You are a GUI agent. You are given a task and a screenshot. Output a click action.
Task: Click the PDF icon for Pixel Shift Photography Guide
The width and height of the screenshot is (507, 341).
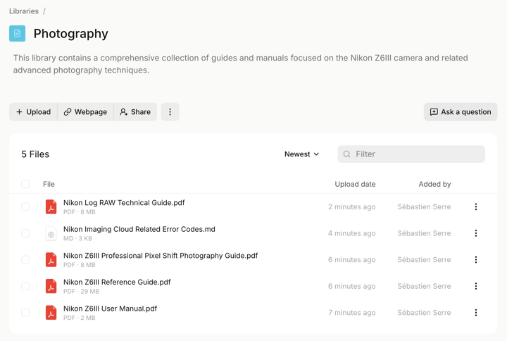point(51,260)
